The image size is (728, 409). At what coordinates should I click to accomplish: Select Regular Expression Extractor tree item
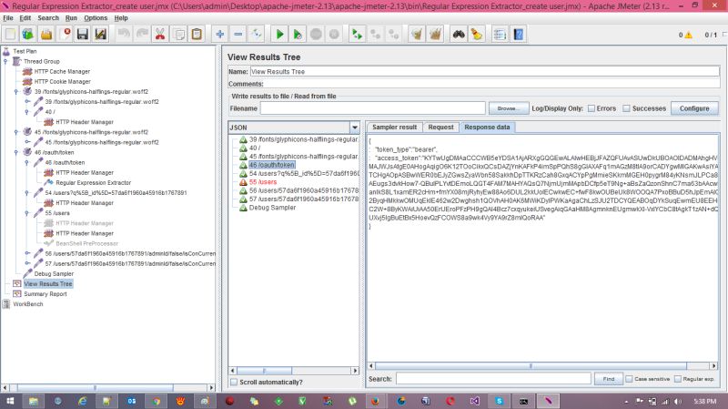pyautogui.click(x=94, y=183)
